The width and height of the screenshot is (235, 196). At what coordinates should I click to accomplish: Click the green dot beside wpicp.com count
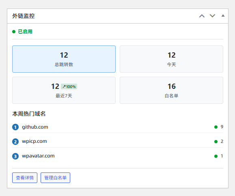pos(216,142)
